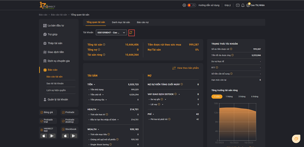Select the 1 tháng chart period
This screenshot has height=147, width=304.
point(229,97)
